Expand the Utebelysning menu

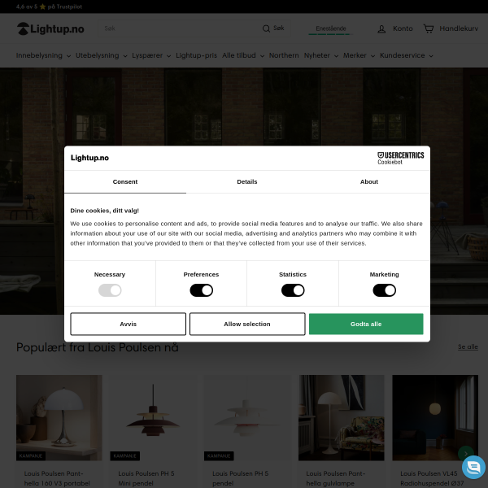101,55
